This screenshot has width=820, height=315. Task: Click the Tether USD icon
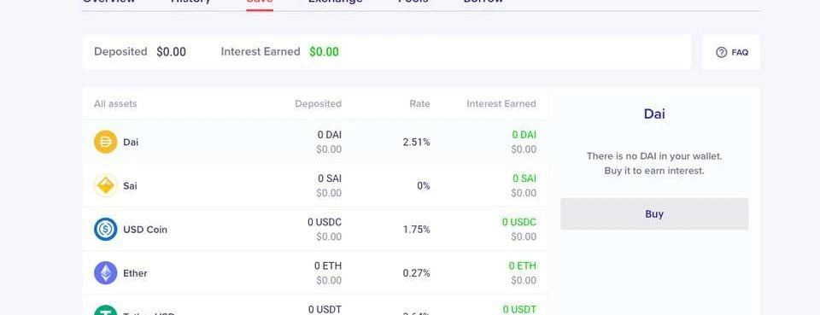click(106, 310)
